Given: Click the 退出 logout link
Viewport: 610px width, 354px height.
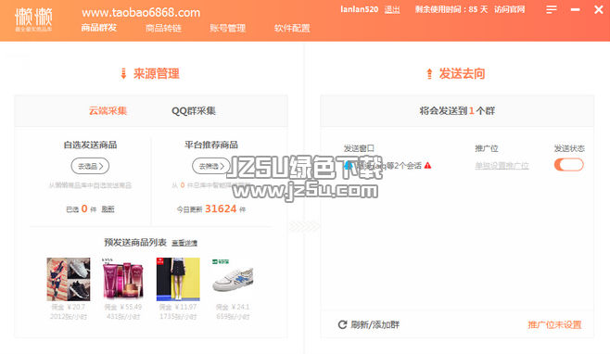Looking at the screenshot, I should click(x=392, y=9).
